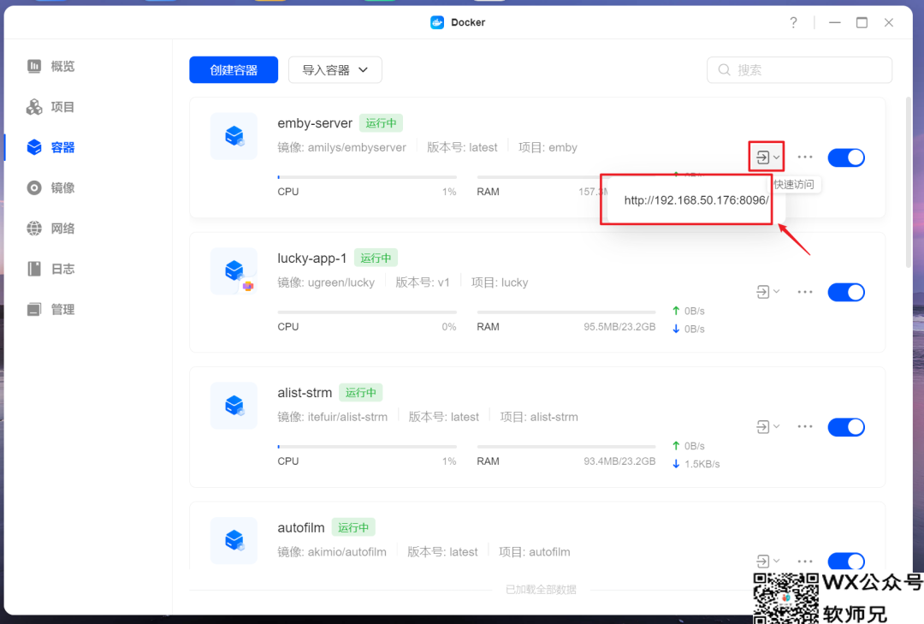The image size is (924, 624).
Task: Select the 容器 containers section
Action: tap(50, 147)
